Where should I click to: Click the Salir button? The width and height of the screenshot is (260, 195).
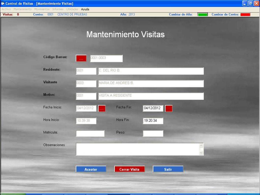pos(168,169)
